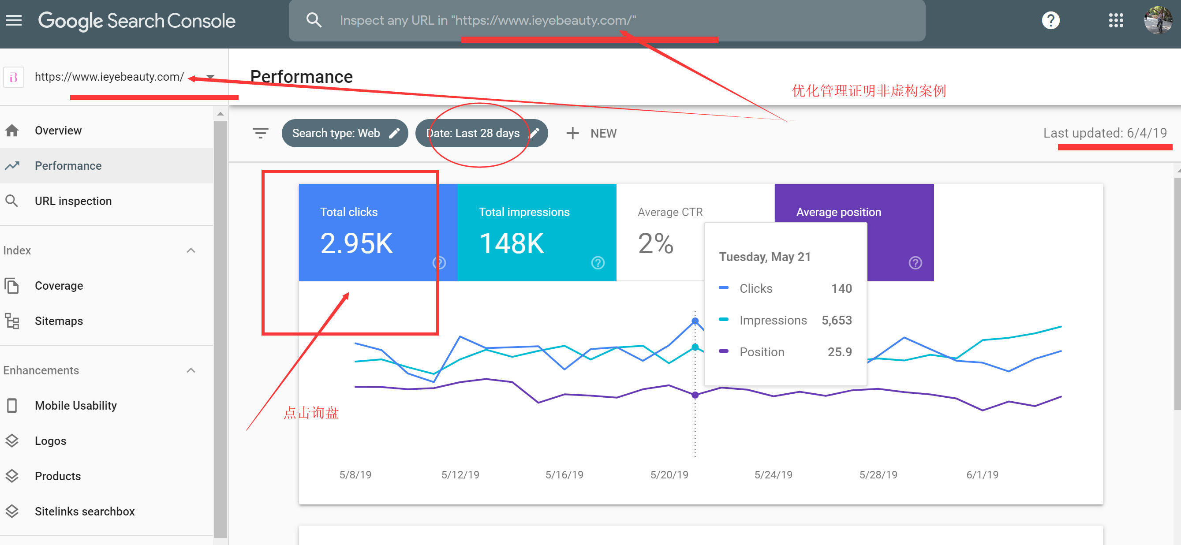Add a NEW filter
The height and width of the screenshot is (545, 1181).
pos(591,134)
